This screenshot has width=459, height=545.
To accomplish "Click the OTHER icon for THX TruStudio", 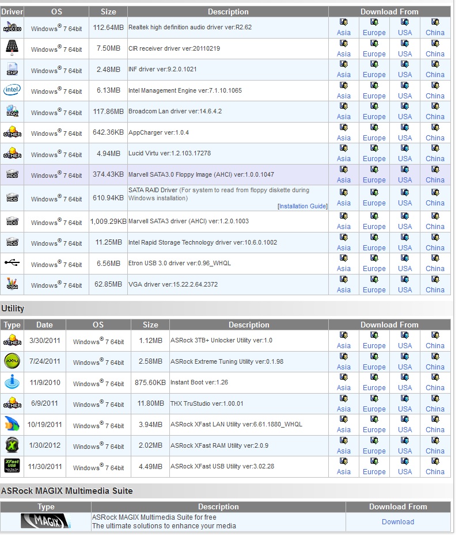I will 12,403.
